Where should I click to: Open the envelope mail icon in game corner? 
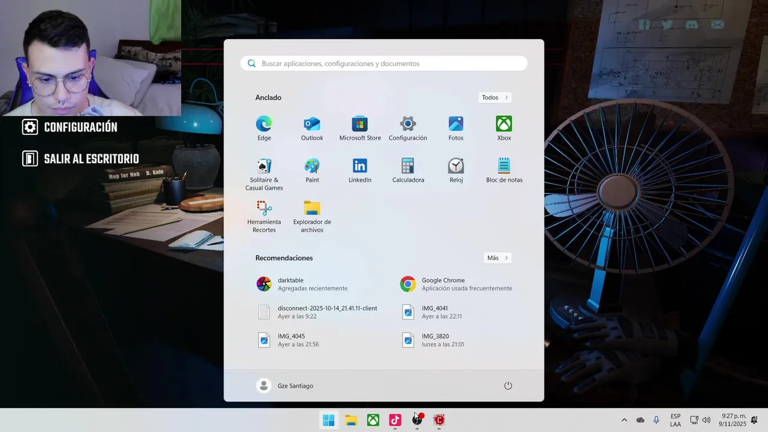click(x=718, y=25)
